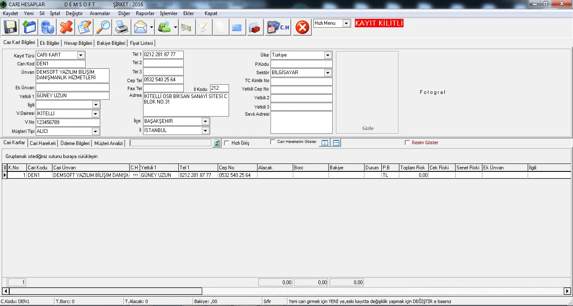Viewport: 573px width, 306px height.
Task: Switch to the Cari Hareketi tab
Action: click(43, 143)
